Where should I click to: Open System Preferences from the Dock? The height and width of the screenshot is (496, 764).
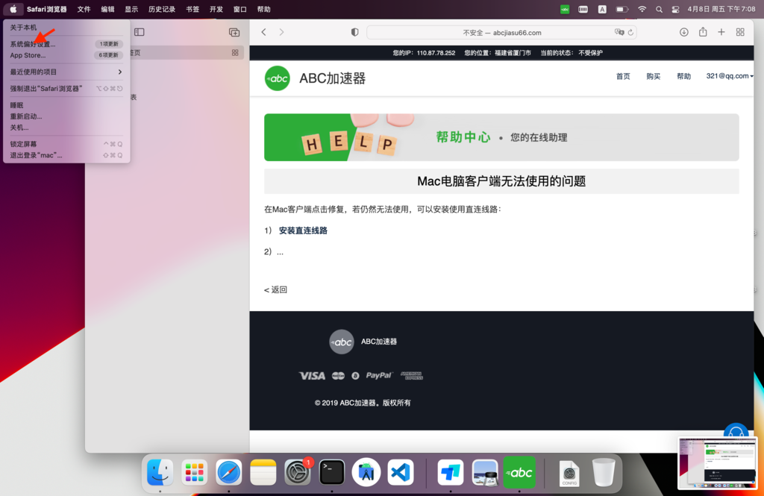point(298,472)
